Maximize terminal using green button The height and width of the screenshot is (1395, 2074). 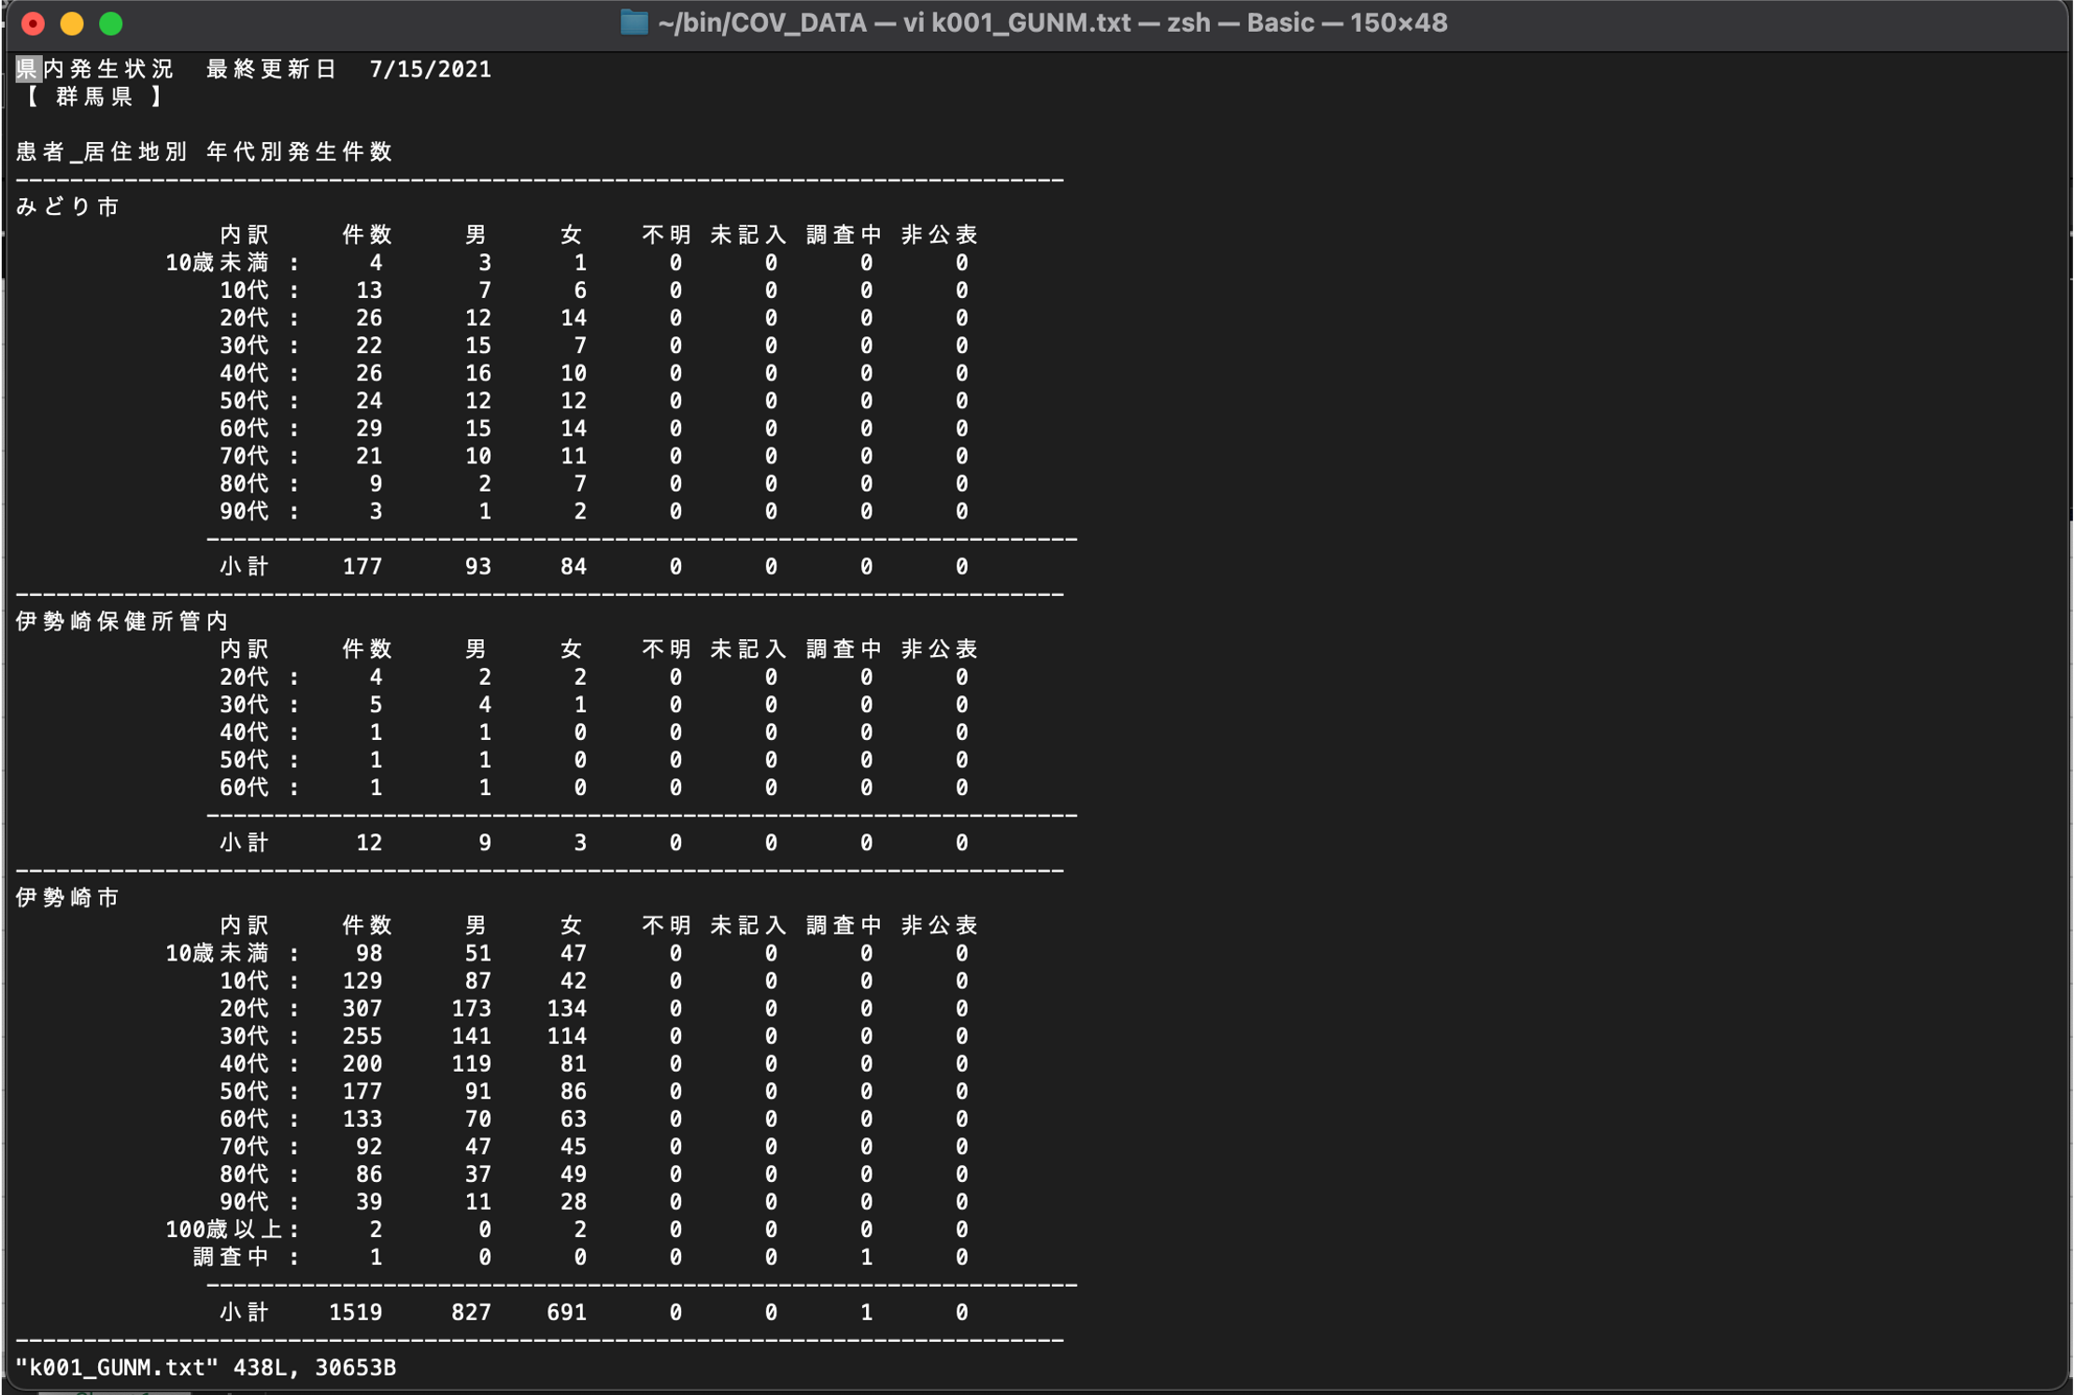pyautogui.click(x=111, y=23)
